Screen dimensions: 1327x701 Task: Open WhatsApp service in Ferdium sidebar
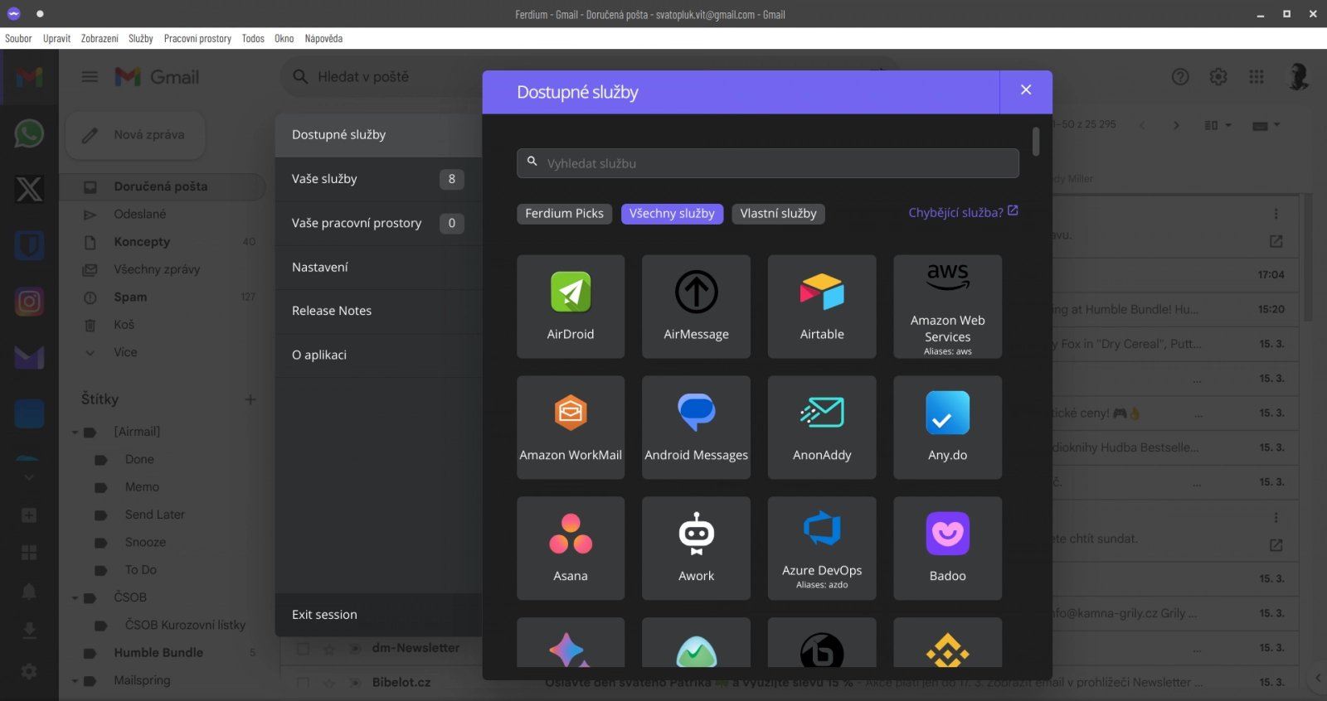tap(29, 133)
